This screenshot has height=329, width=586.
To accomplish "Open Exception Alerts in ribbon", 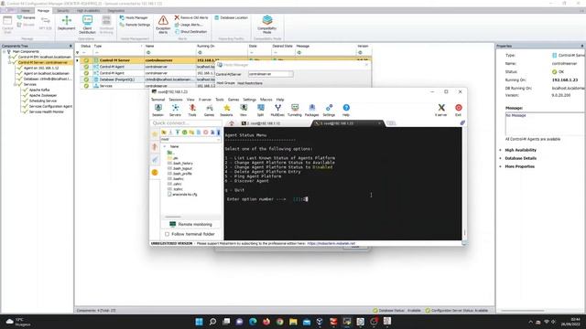I will [163, 25].
